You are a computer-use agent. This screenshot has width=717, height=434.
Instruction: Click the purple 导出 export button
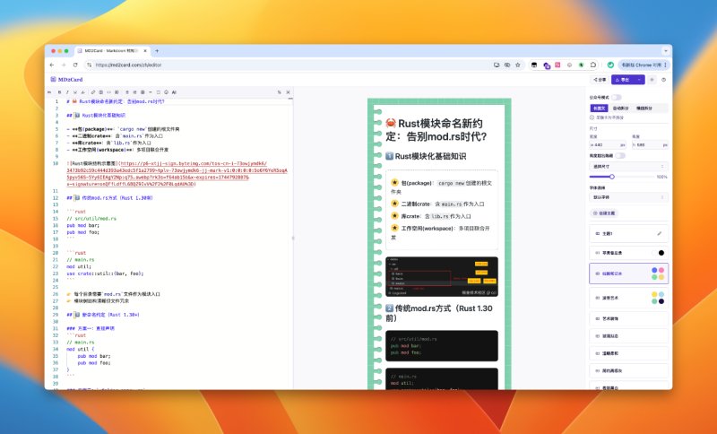[x=622, y=80]
